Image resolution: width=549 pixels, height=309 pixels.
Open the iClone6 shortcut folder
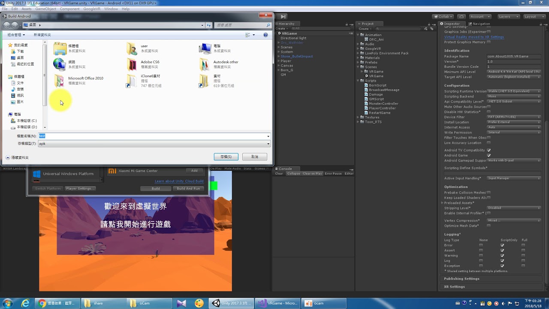[144, 81]
